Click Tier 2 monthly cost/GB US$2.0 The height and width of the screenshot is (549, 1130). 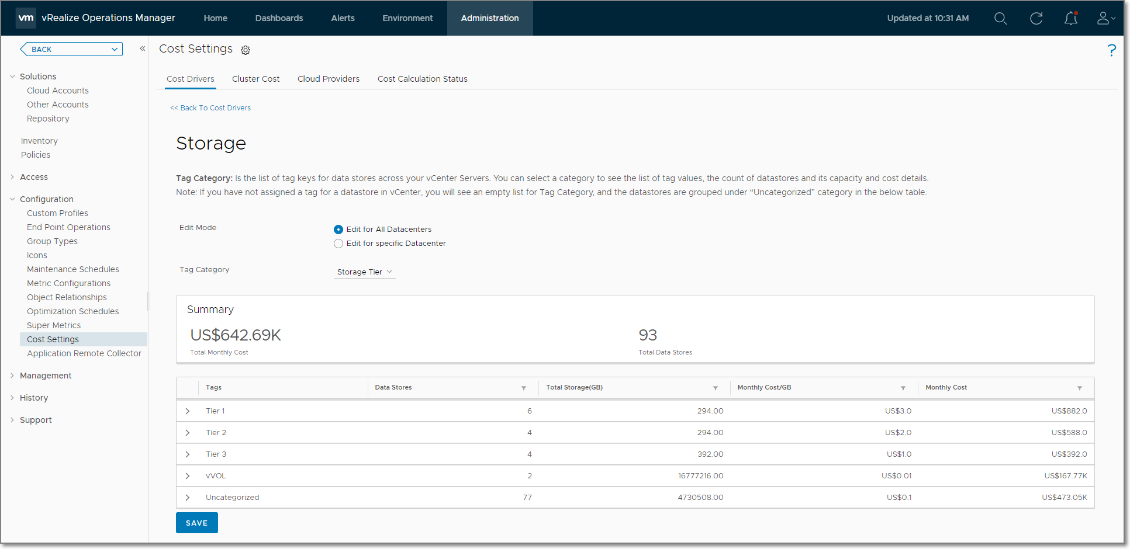898,433
